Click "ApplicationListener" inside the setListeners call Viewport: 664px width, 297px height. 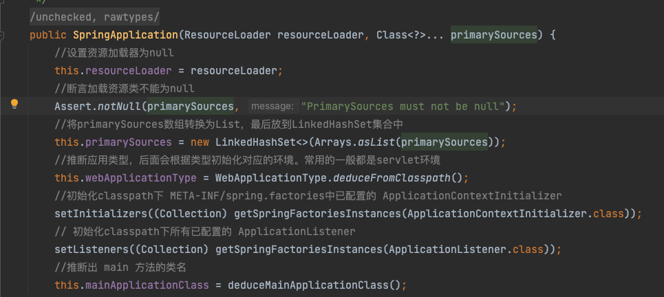[x=447, y=250]
